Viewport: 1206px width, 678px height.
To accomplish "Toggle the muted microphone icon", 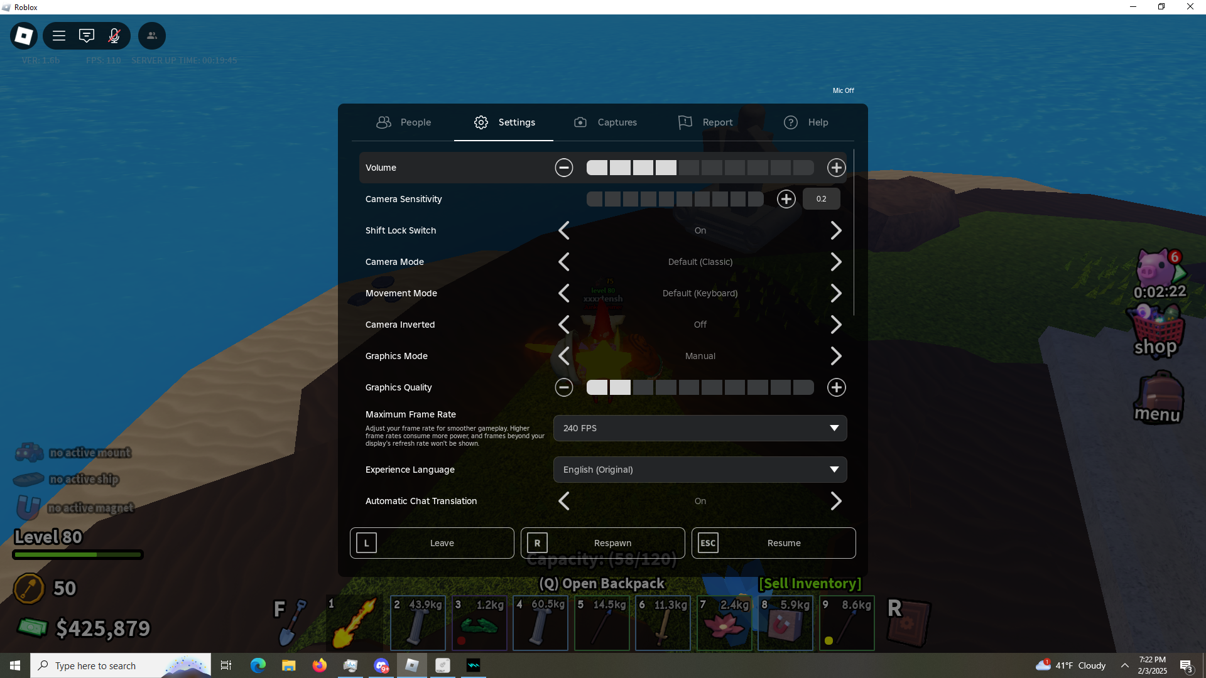I will pos(114,36).
